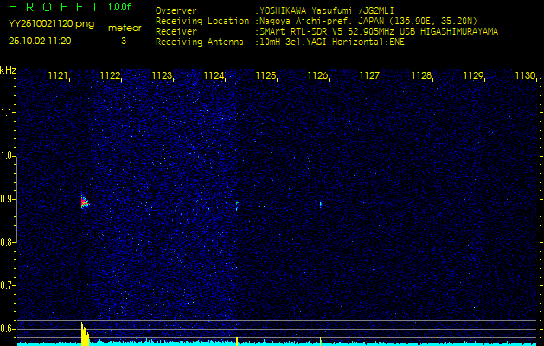Click the kHz axis unit label

(8, 70)
